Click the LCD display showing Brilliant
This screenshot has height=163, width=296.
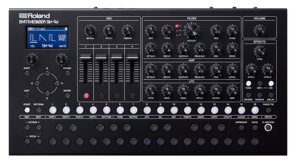[x=47, y=37]
